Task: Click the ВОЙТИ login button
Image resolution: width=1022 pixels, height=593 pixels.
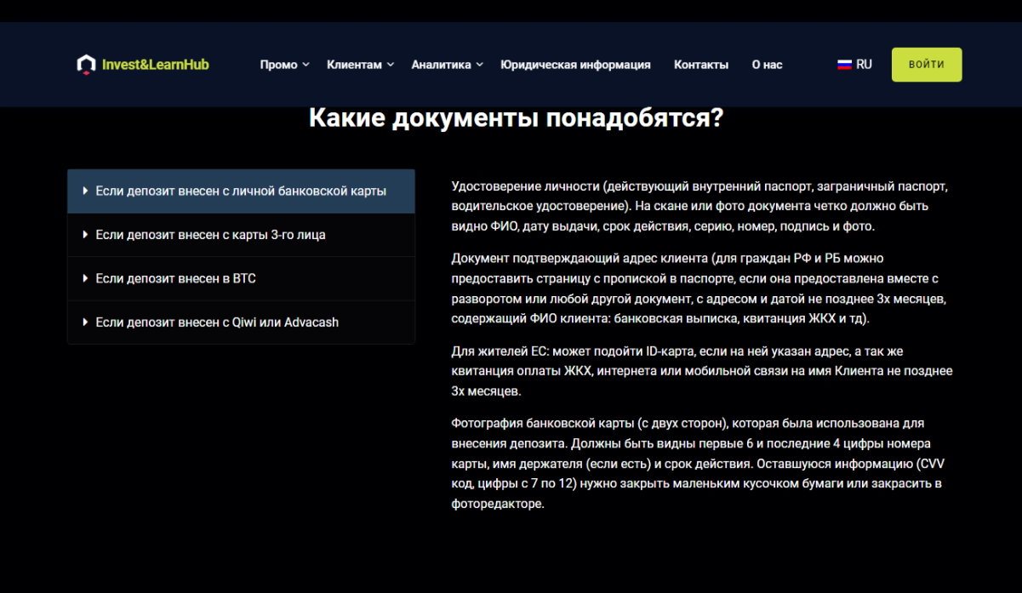Action: [927, 65]
